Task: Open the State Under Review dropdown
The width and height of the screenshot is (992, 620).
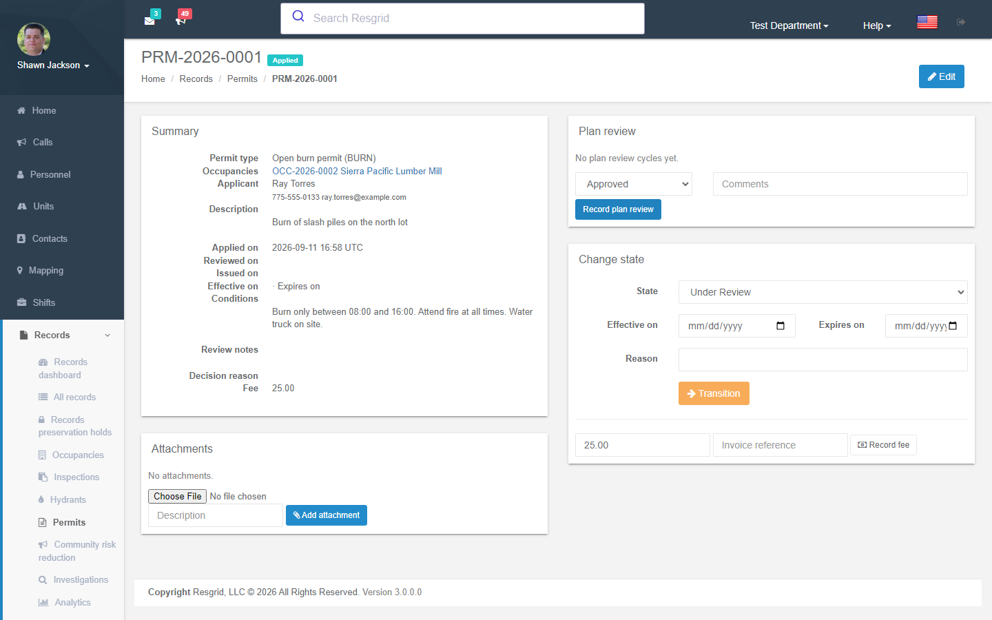Action: (823, 292)
